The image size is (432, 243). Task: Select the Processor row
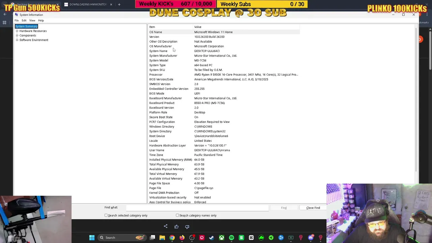(x=224, y=75)
